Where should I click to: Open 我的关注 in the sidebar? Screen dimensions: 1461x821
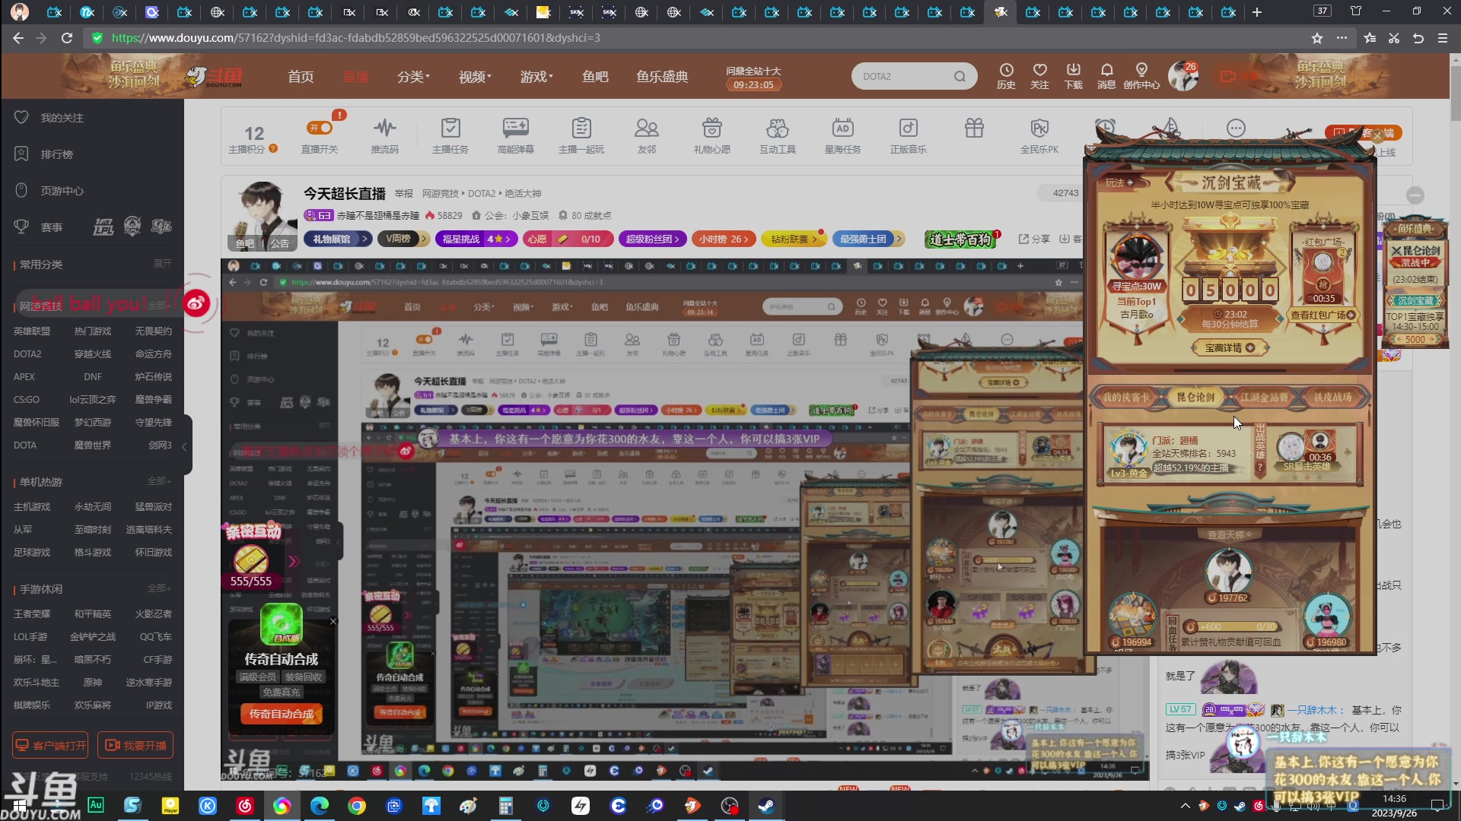pyautogui.click(x=62, y=118)
